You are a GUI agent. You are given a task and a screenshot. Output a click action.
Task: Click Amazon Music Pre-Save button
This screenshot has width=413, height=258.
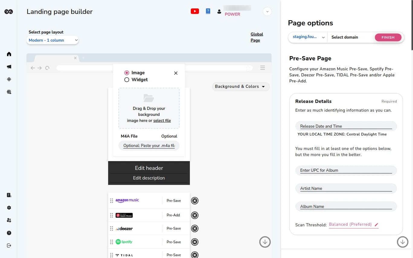click(x=174, y=201)
